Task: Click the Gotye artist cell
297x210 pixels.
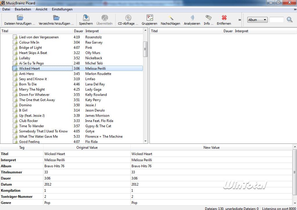Action: [x=90, y=131]
